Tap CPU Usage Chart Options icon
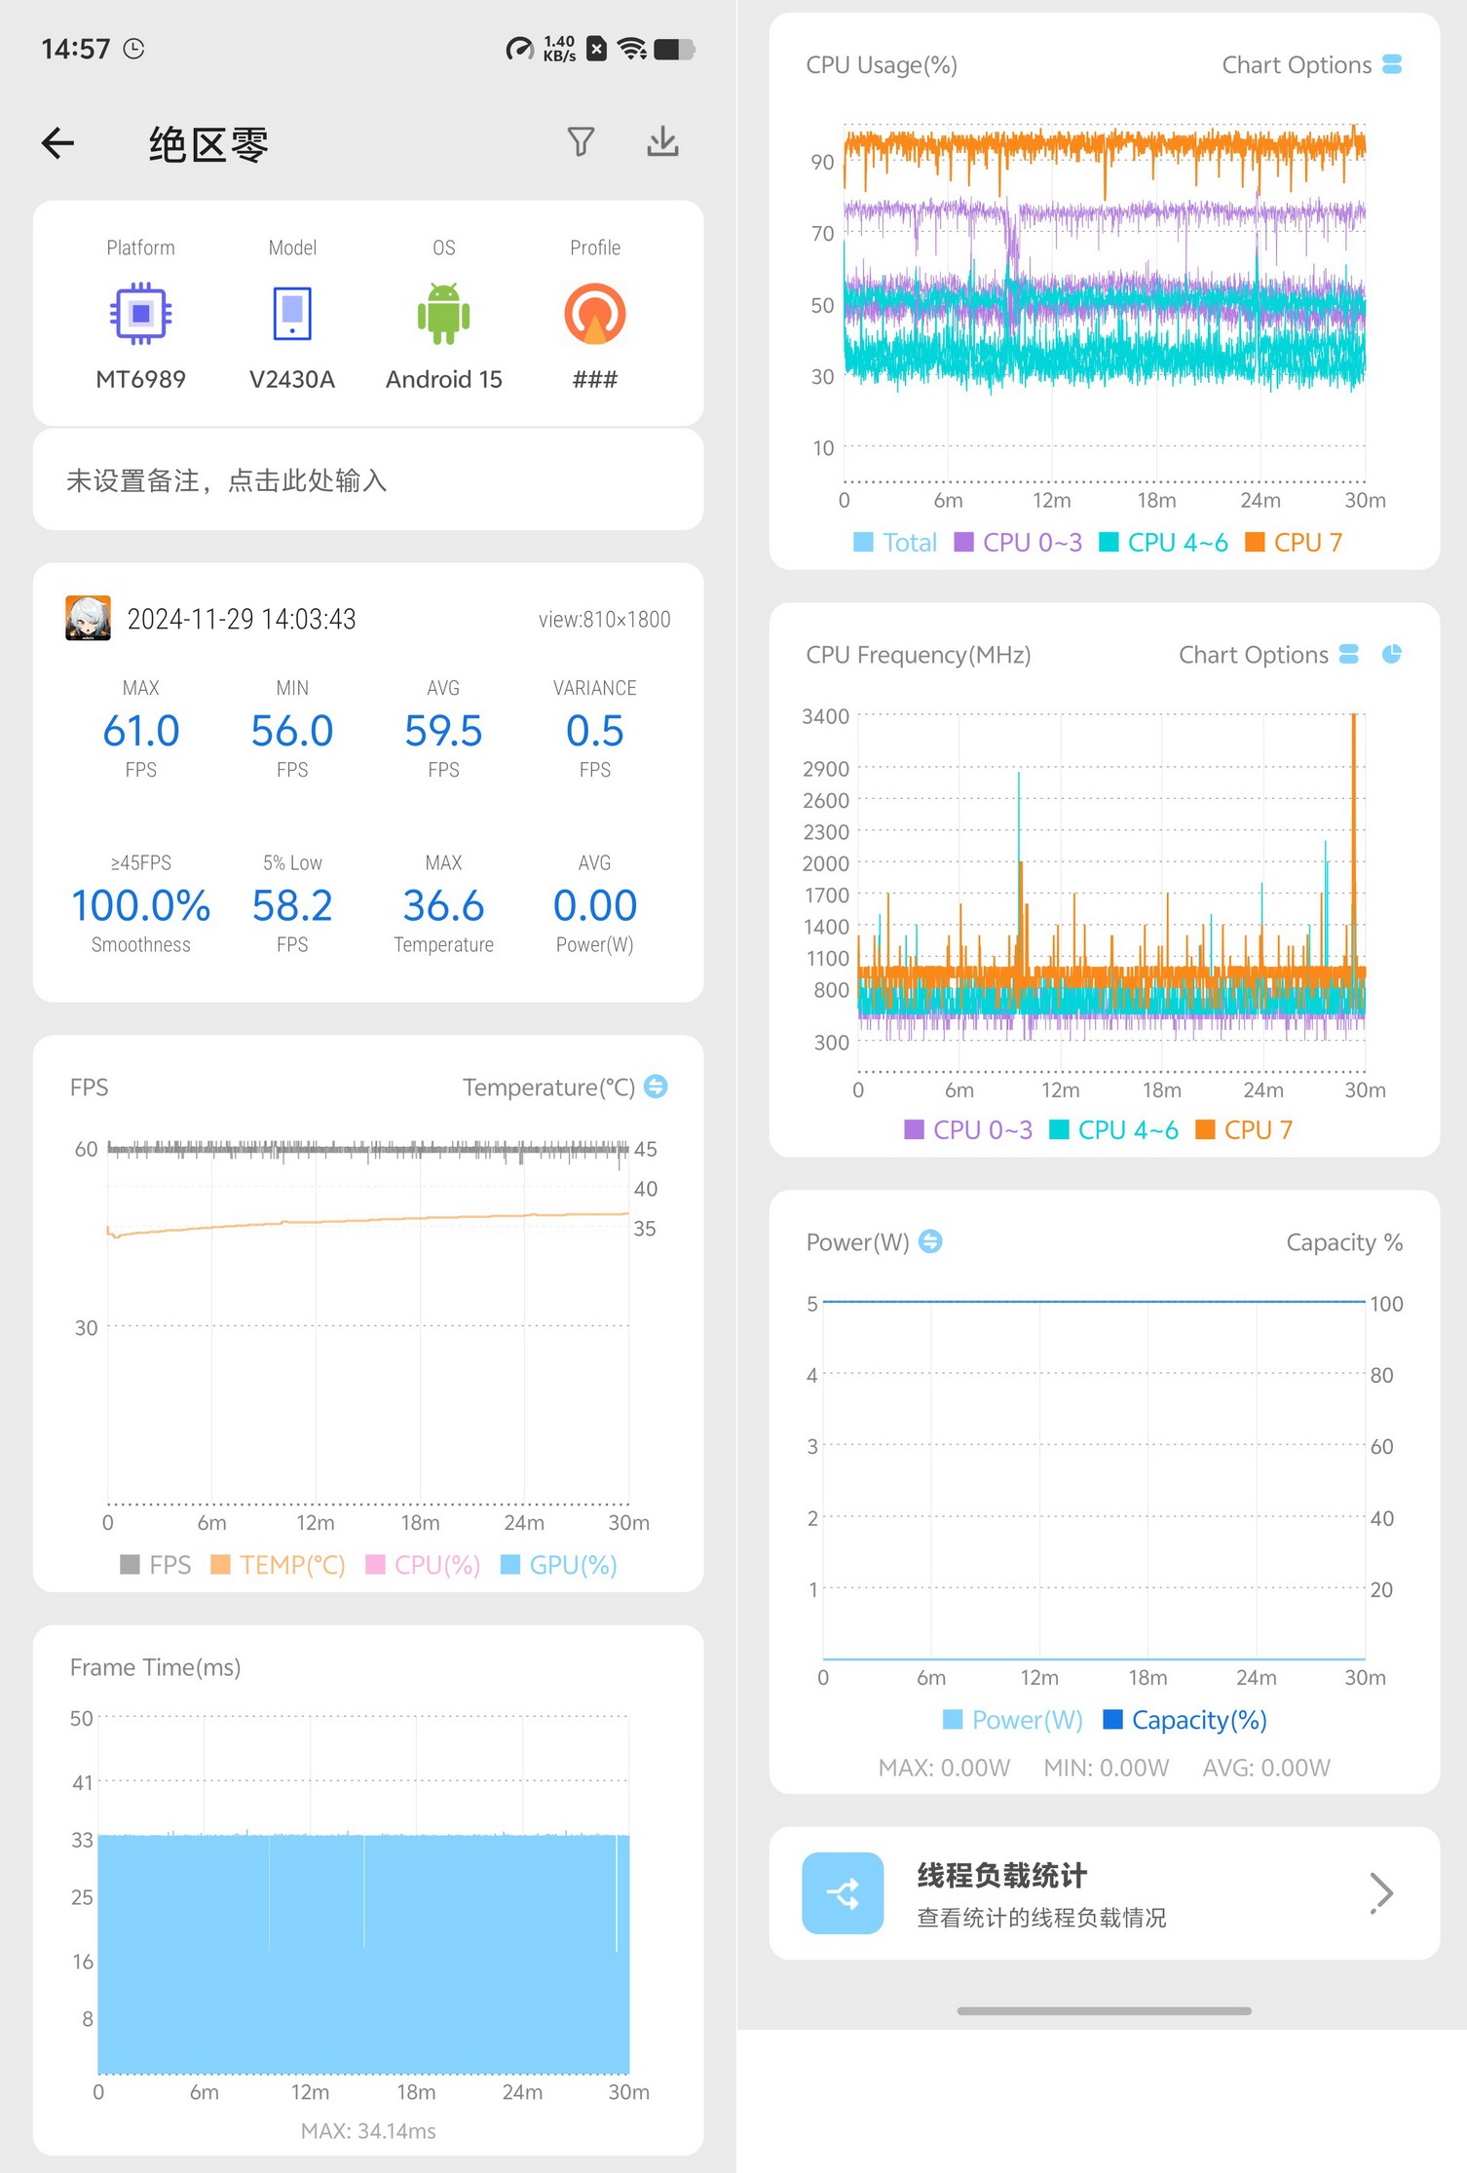 click(1392, 64)
